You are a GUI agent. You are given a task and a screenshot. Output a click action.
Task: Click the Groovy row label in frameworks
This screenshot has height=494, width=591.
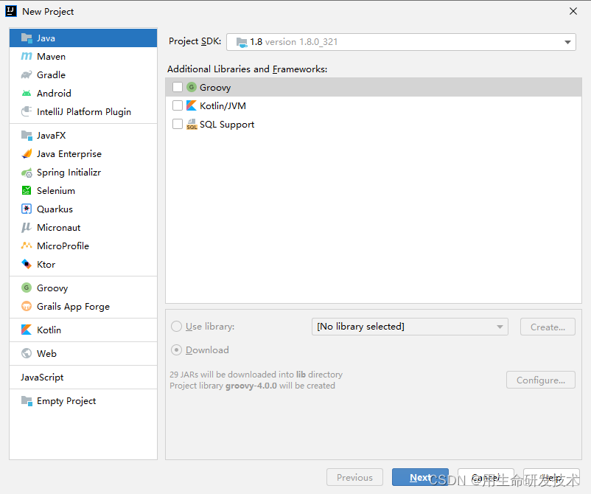215,88
